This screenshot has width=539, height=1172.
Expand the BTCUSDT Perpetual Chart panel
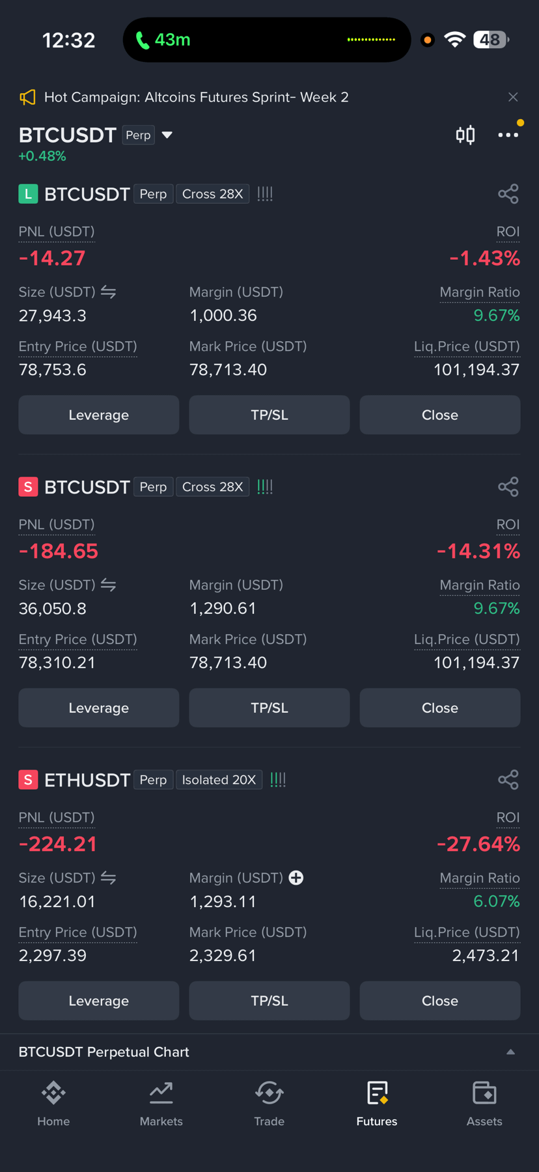[x=511, y=1052]
